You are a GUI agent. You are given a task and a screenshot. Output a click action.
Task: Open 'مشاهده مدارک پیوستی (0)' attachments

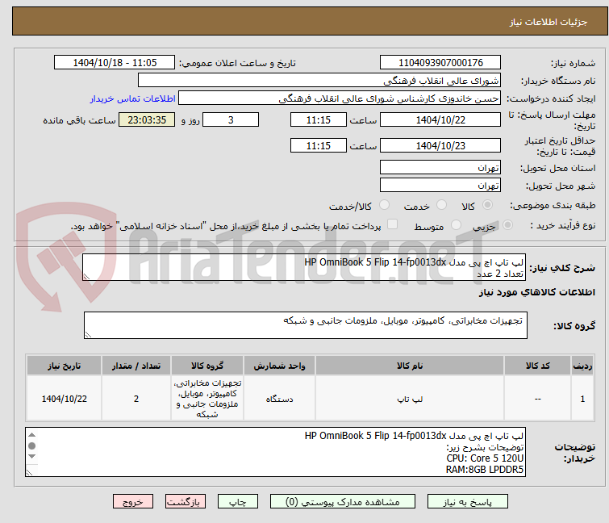[342, 501]
